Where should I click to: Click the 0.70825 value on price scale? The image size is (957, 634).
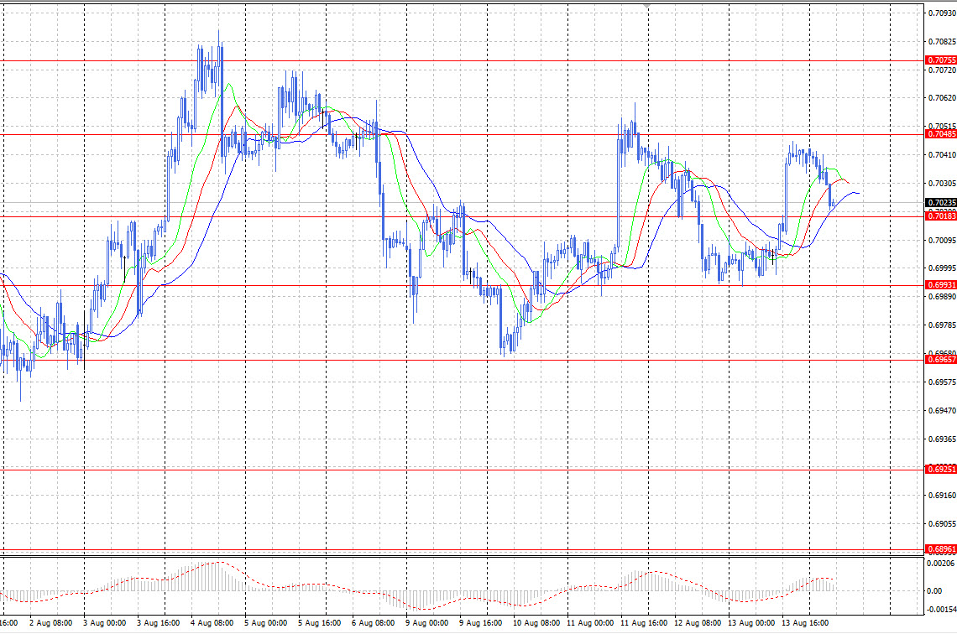[x=942, y=42]
